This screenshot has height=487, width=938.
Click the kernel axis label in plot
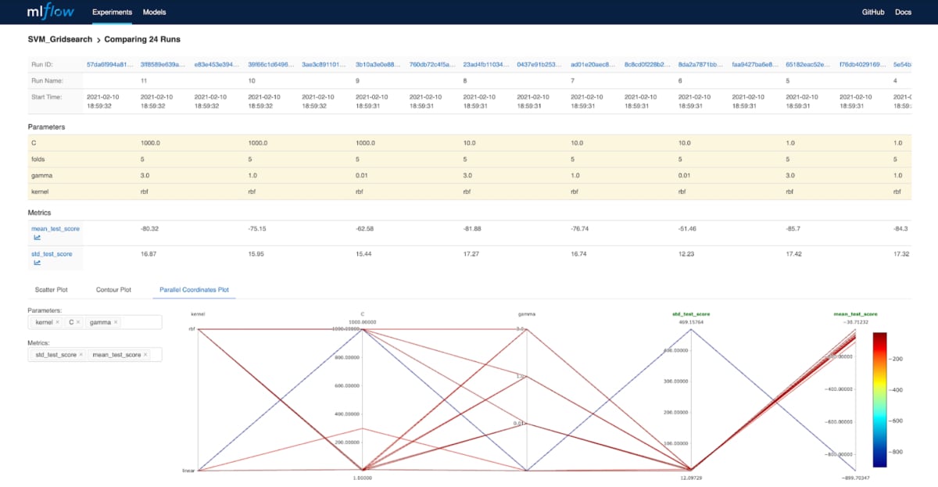[198, 313]
